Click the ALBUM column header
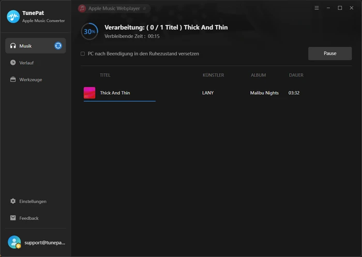 259,75
